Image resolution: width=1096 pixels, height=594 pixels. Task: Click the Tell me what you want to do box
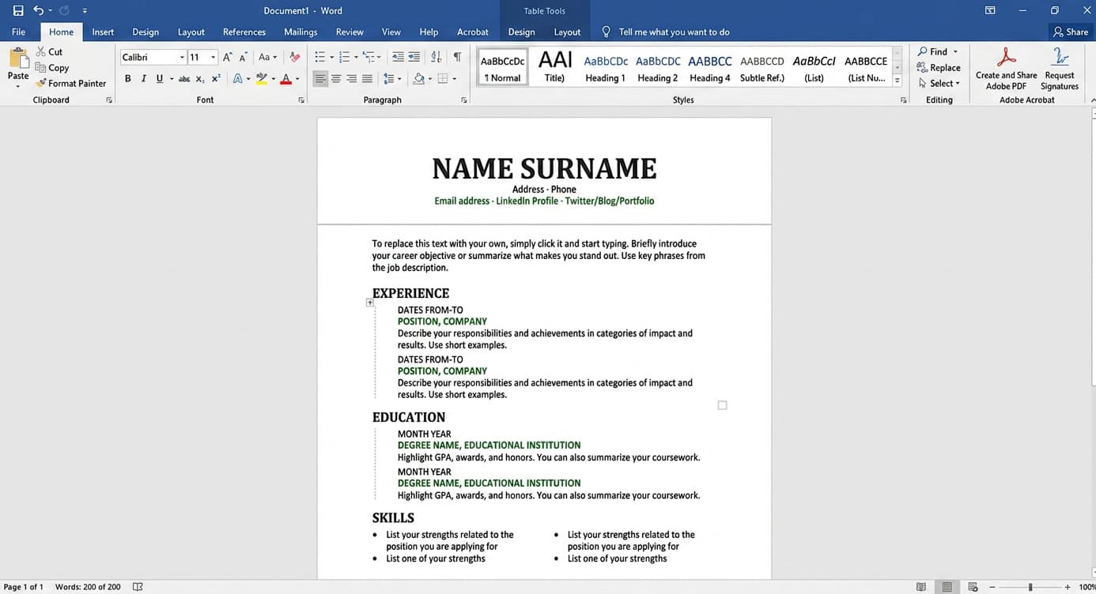(674, 32)
